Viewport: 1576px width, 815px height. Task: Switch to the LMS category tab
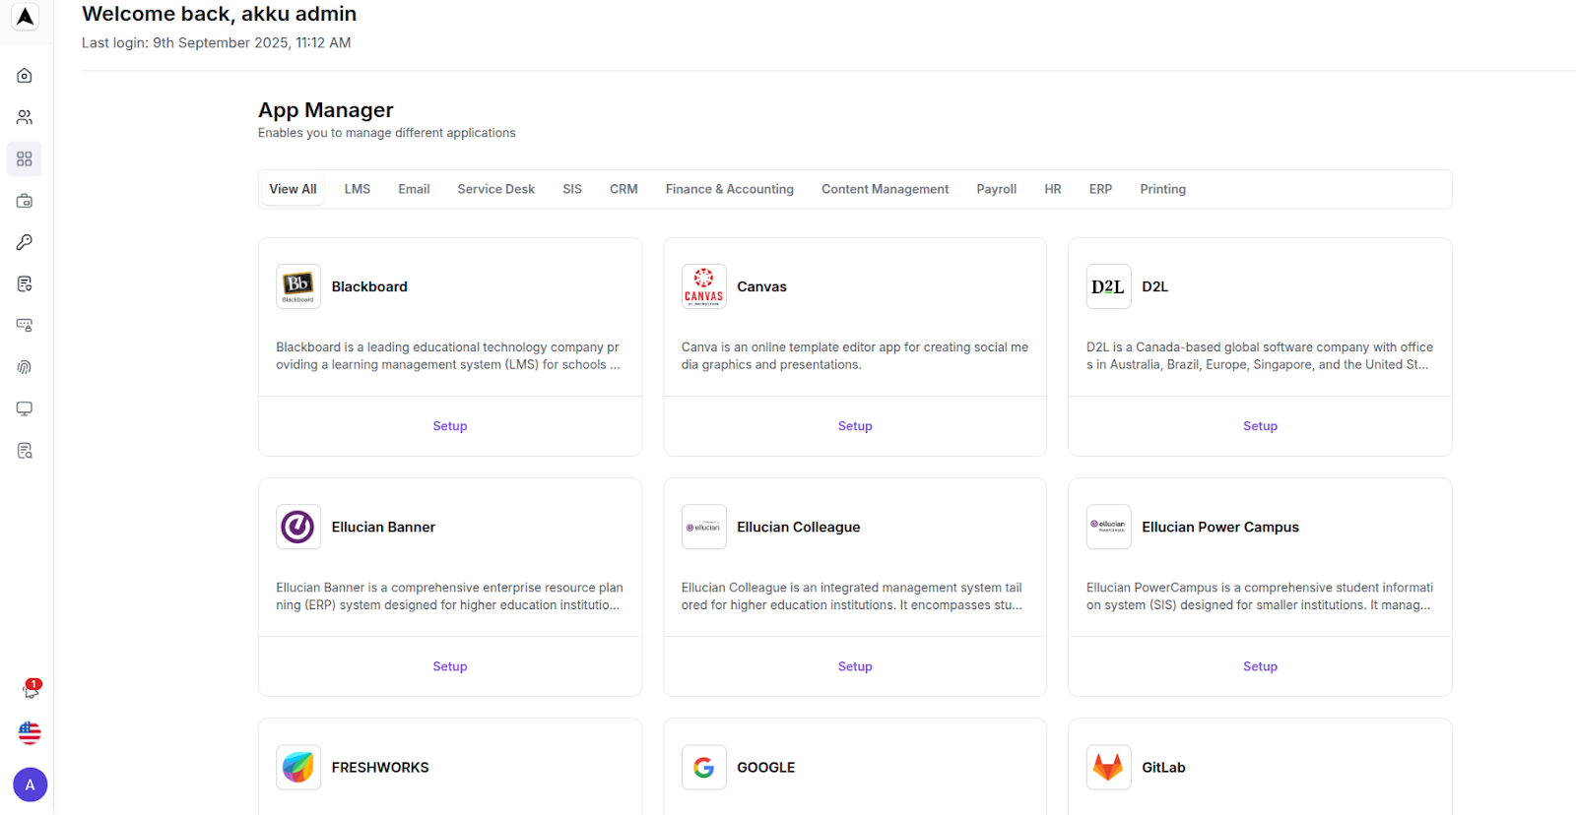[x=358, y=189]
